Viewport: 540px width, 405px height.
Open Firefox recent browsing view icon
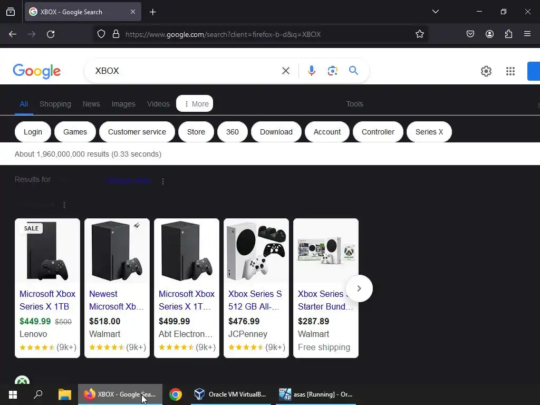click(x=11, y=12)
